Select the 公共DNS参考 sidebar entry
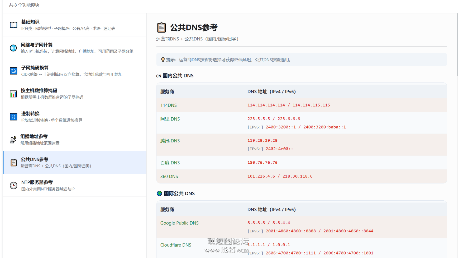This screenshot has width=458, height=258. [x=75, y=162]
